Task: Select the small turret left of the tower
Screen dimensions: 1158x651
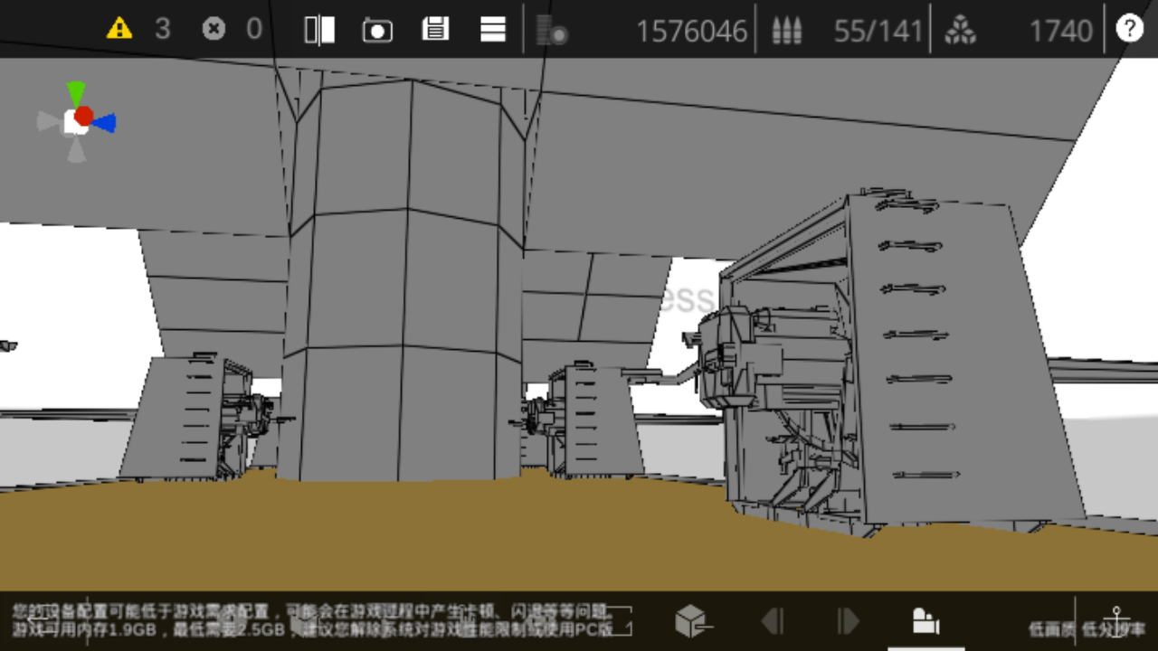Action: [201, 418]
